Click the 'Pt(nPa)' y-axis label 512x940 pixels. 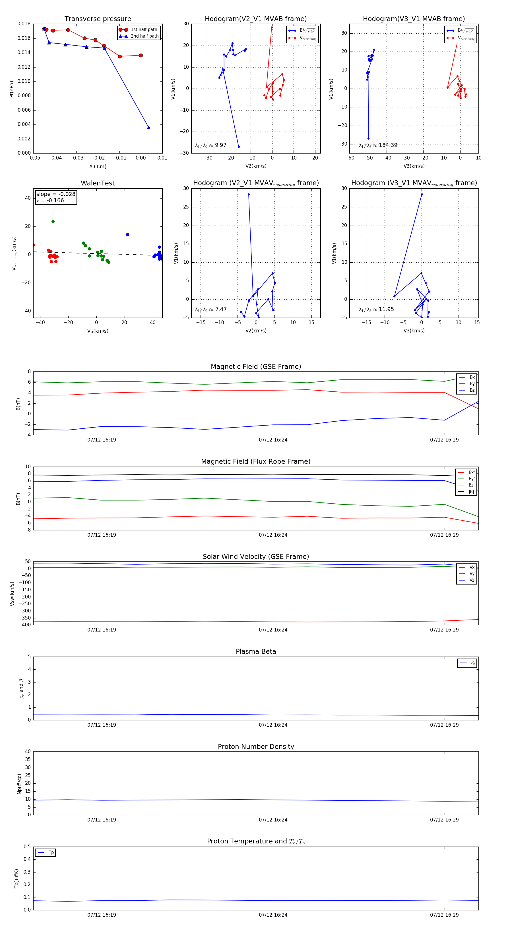pos(12,89)
